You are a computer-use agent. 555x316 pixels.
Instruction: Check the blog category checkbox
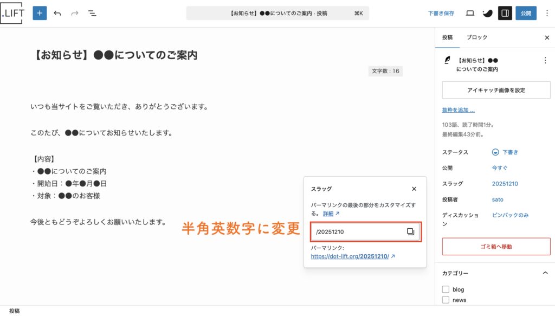(x=446, y=289)
